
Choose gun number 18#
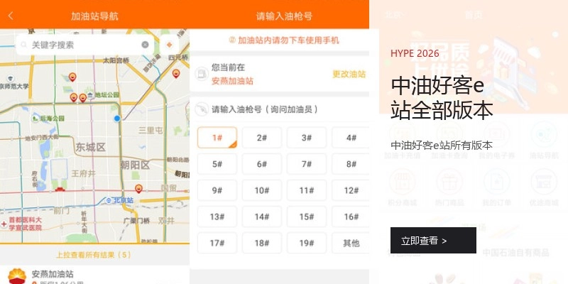coord(262,243)
